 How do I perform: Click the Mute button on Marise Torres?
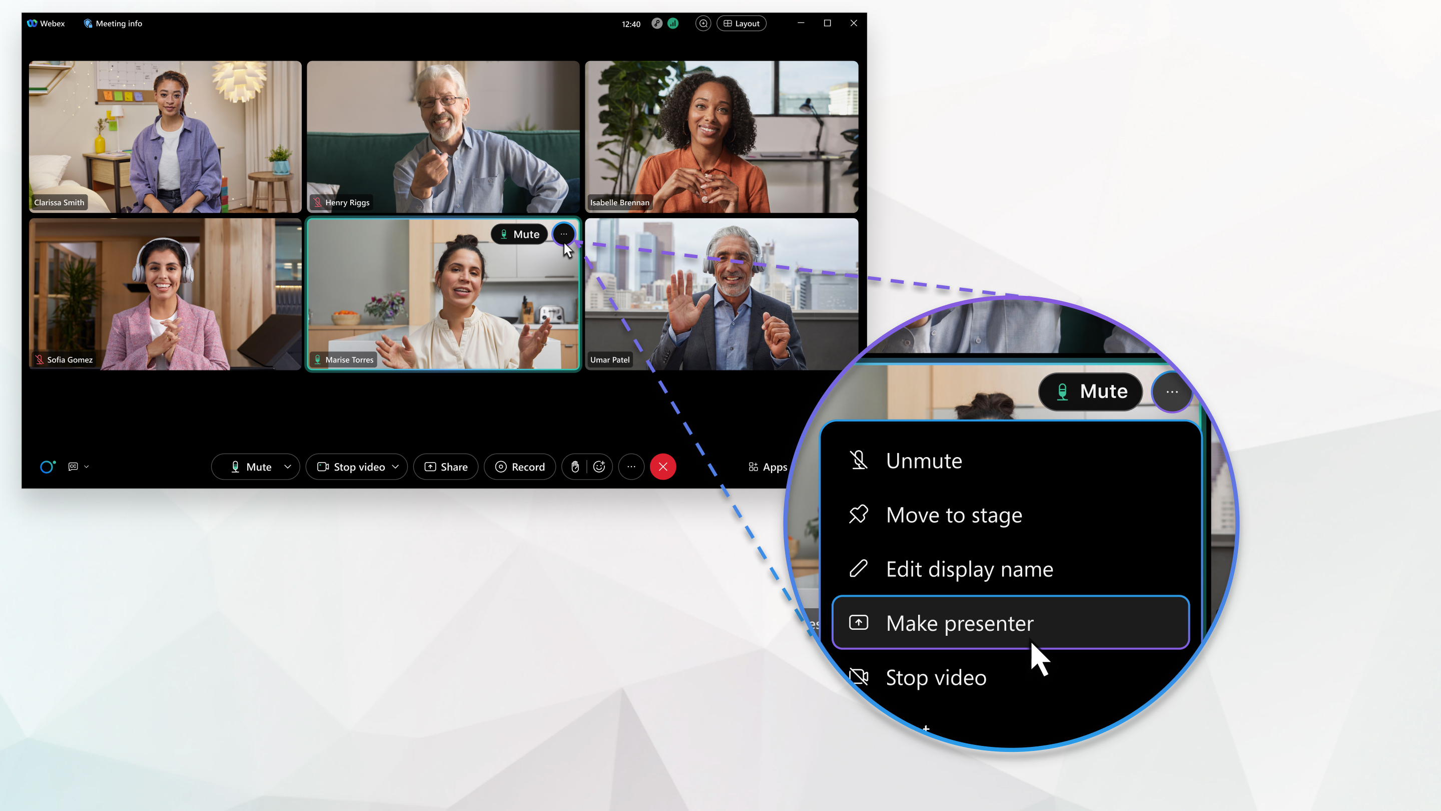518,234
